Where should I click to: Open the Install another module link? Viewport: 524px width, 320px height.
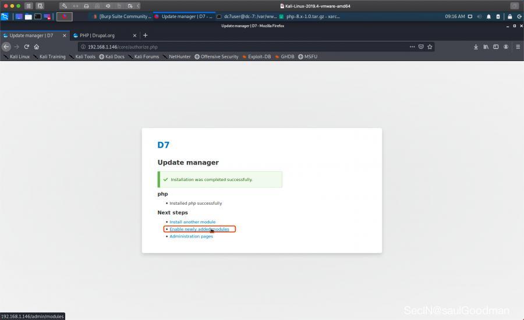192,222
